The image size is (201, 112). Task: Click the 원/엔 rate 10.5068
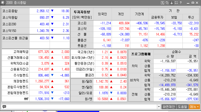(103, 99)
